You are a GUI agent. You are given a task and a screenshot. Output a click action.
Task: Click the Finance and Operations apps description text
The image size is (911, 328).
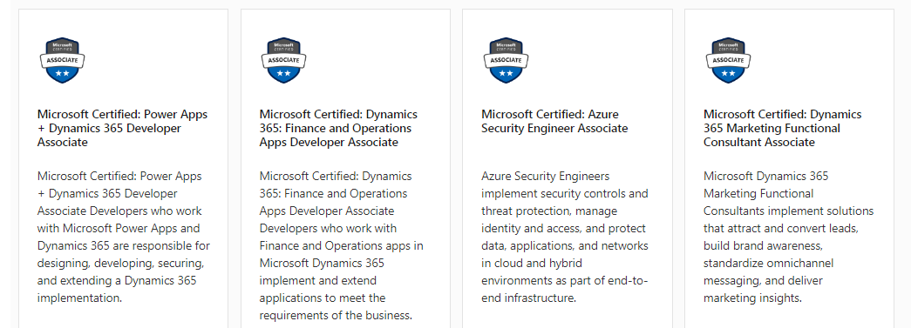[342, 245]
